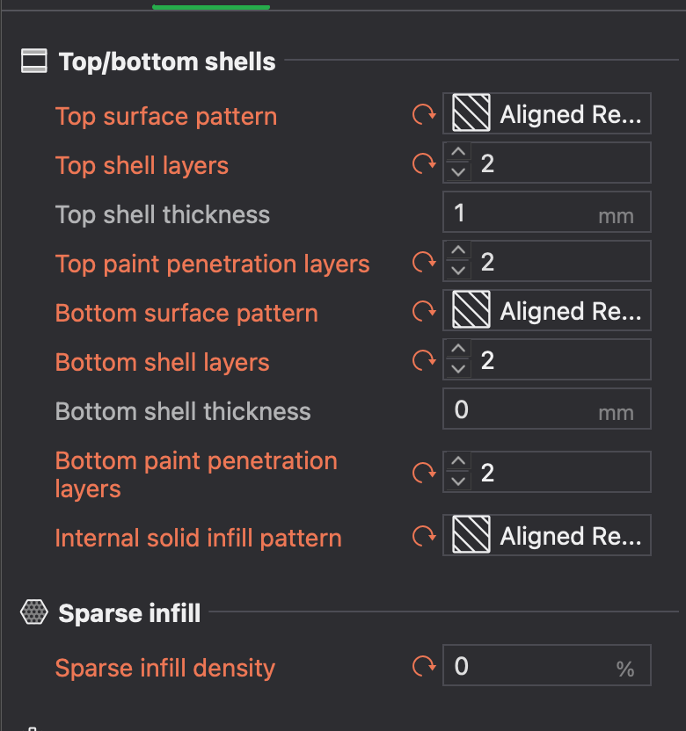The height and width of the screenshot is (731, 686).
Task: Decrease Top paint penetration layers value
Action: click(x=458, y=271)
